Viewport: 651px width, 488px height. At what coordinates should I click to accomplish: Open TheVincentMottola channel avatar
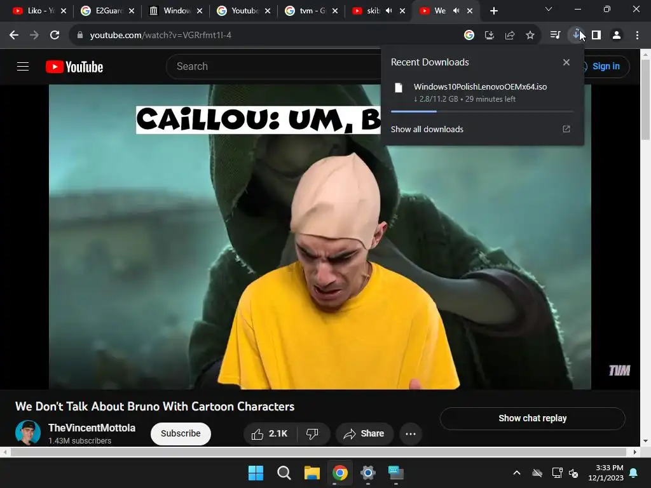click(x=28, y=432)
